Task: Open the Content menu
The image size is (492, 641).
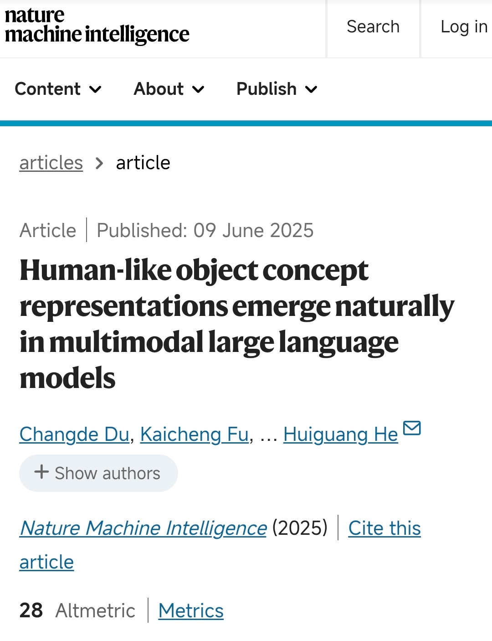Action: point(48,89)
